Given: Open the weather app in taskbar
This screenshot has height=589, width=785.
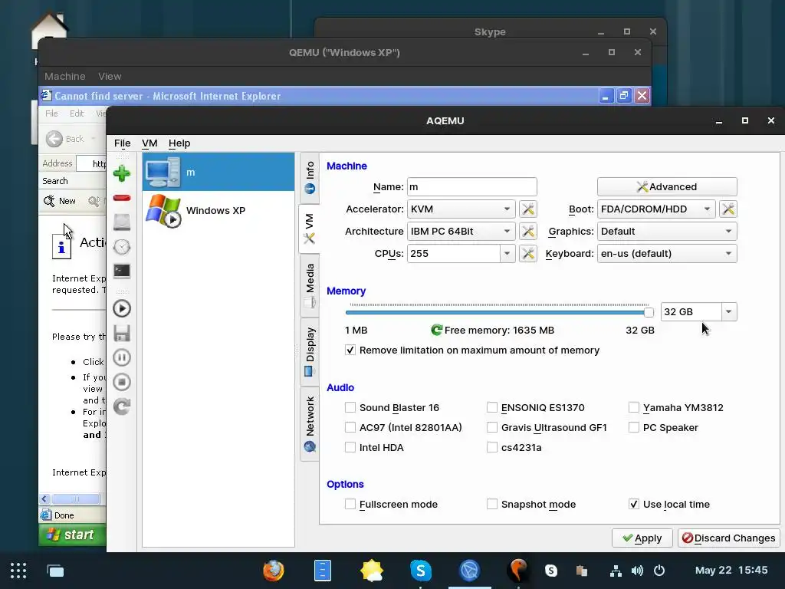Looking at the screenshot, I should pyautogui.click(x=372, y=571).
